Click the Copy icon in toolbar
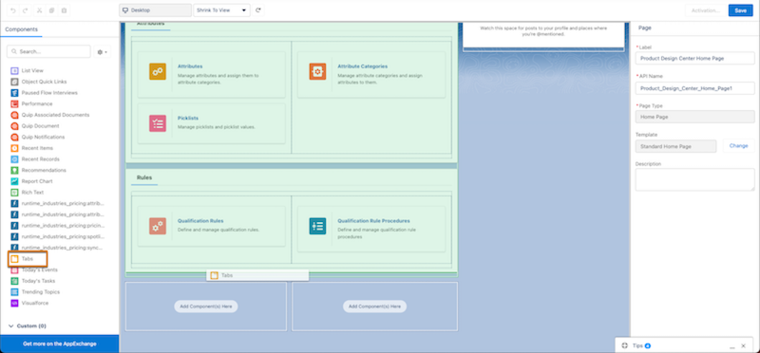Screen dimensions: 760x353 coord(52,10)
